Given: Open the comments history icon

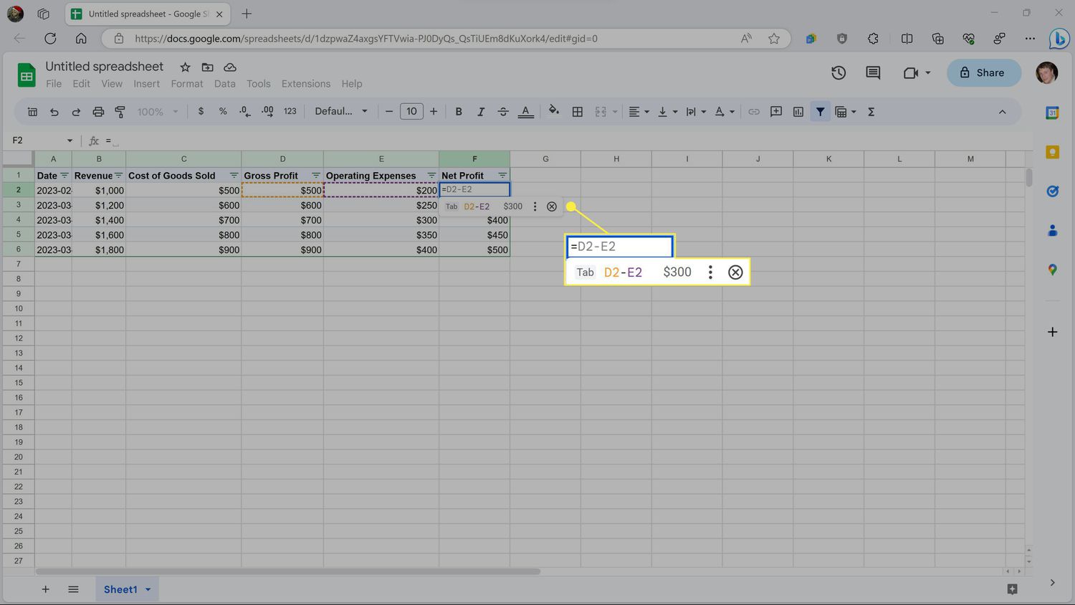Looking at the screenshot, I should click(873, 72).
